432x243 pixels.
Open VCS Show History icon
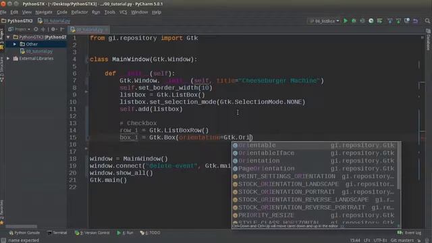407,21
